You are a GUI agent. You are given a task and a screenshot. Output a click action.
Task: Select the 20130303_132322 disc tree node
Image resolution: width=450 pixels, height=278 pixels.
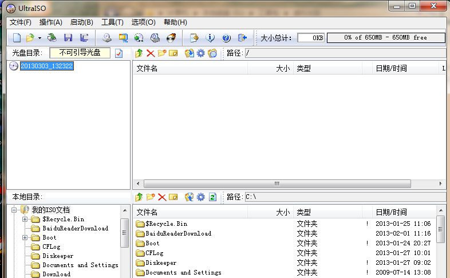pos(47,66)
